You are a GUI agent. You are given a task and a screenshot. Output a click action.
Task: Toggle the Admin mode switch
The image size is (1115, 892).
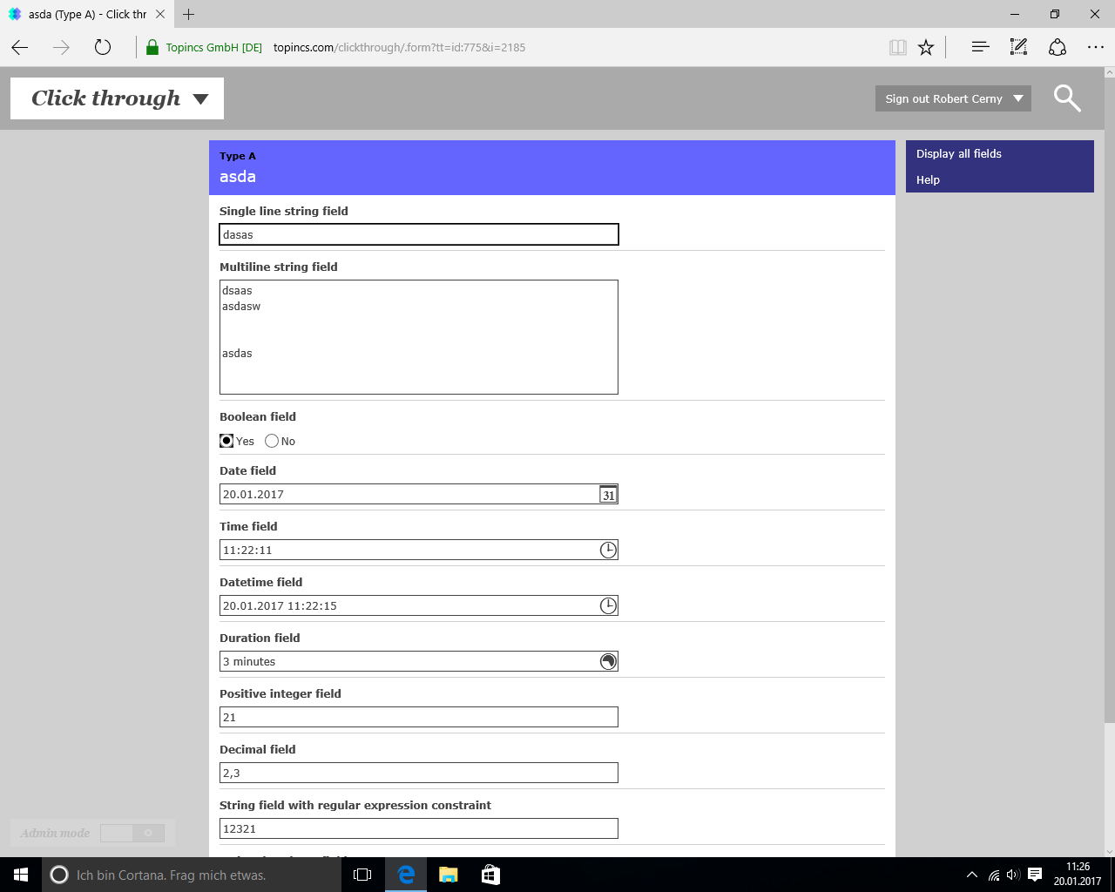click(132, 834)
